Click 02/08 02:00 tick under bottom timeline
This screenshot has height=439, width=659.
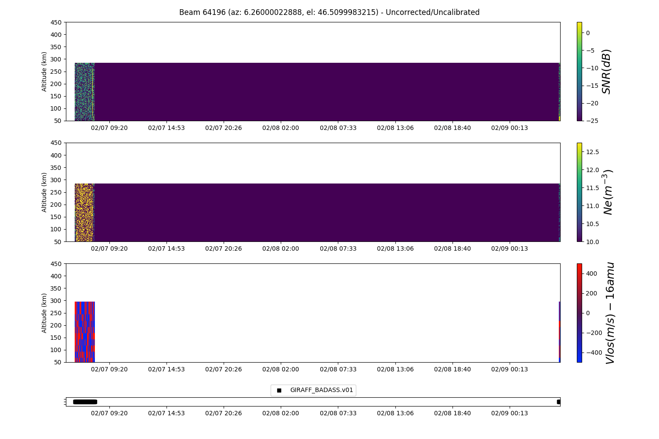(x=281, y=413)
